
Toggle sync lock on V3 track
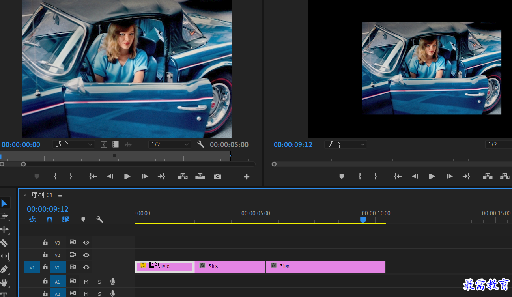coord(73,243)
